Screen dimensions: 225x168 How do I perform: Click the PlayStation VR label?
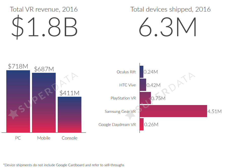pos(123,98)
